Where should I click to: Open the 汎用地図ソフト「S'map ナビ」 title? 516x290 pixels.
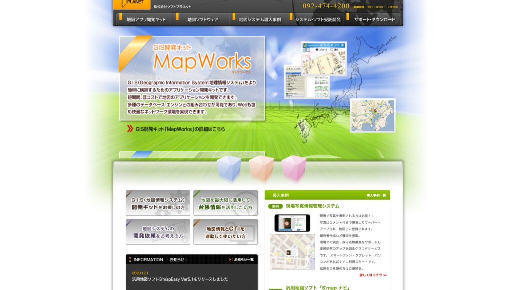pos(317,287)
